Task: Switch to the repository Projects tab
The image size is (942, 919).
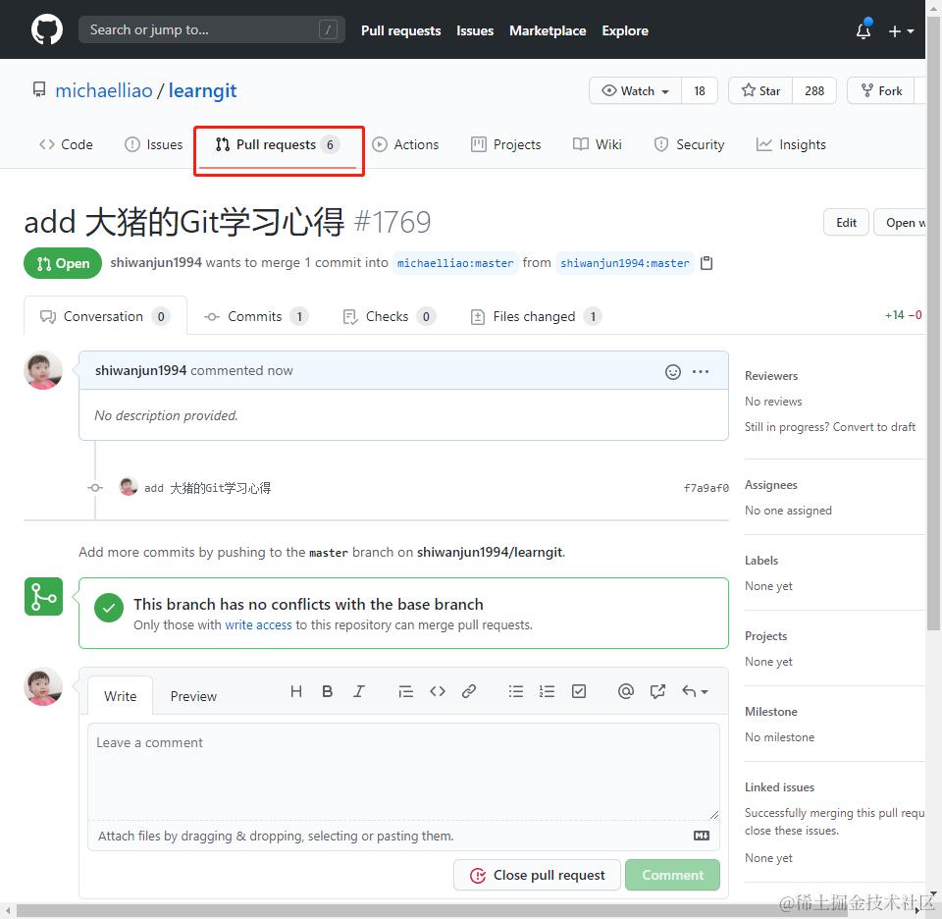Action: click(506, 144)
